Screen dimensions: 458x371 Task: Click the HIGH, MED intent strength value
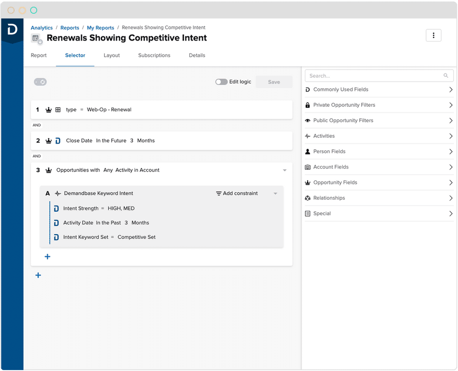[x=121, y=208]
